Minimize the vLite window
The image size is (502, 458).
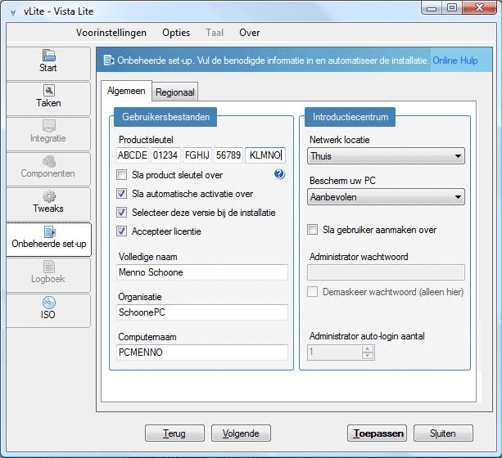pyautogui.click(x=432, y=7)
